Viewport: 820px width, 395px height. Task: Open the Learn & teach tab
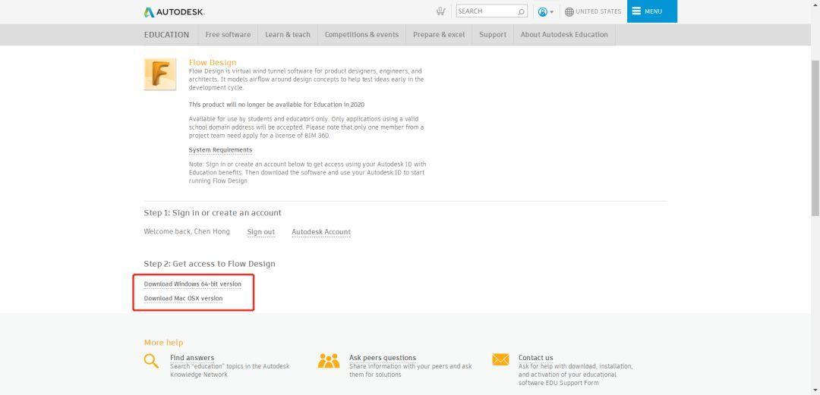point(288,34)
